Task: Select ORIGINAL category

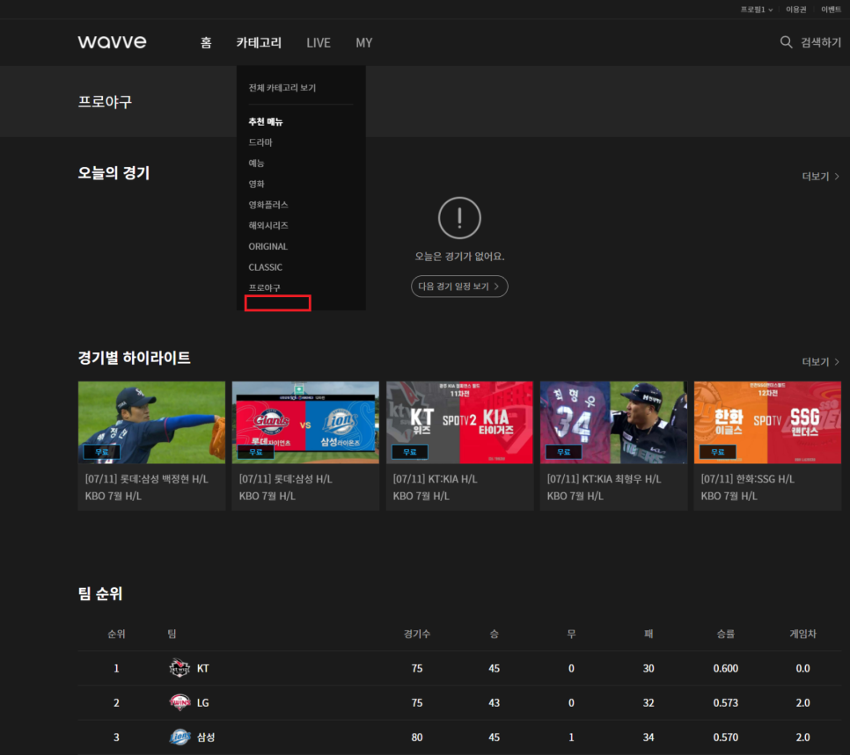Action: click(267, 246)
